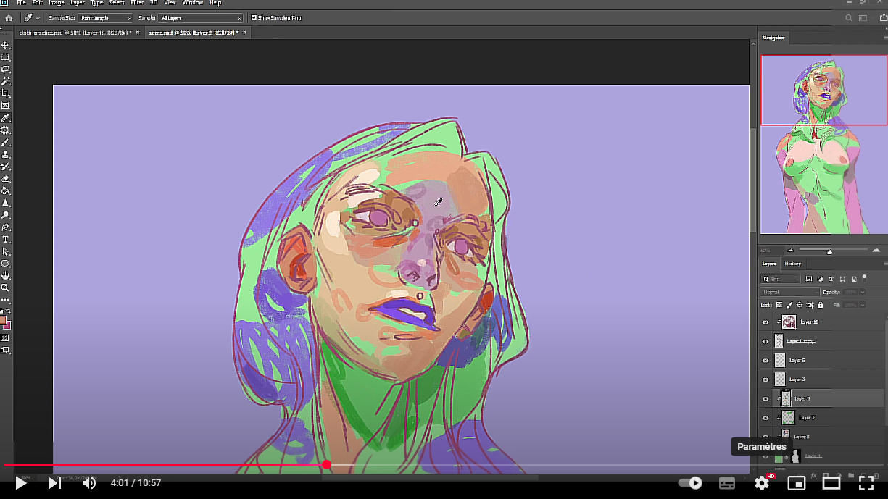Select the Hand tool
888x499 pixels.
click(x=6, y=276)
